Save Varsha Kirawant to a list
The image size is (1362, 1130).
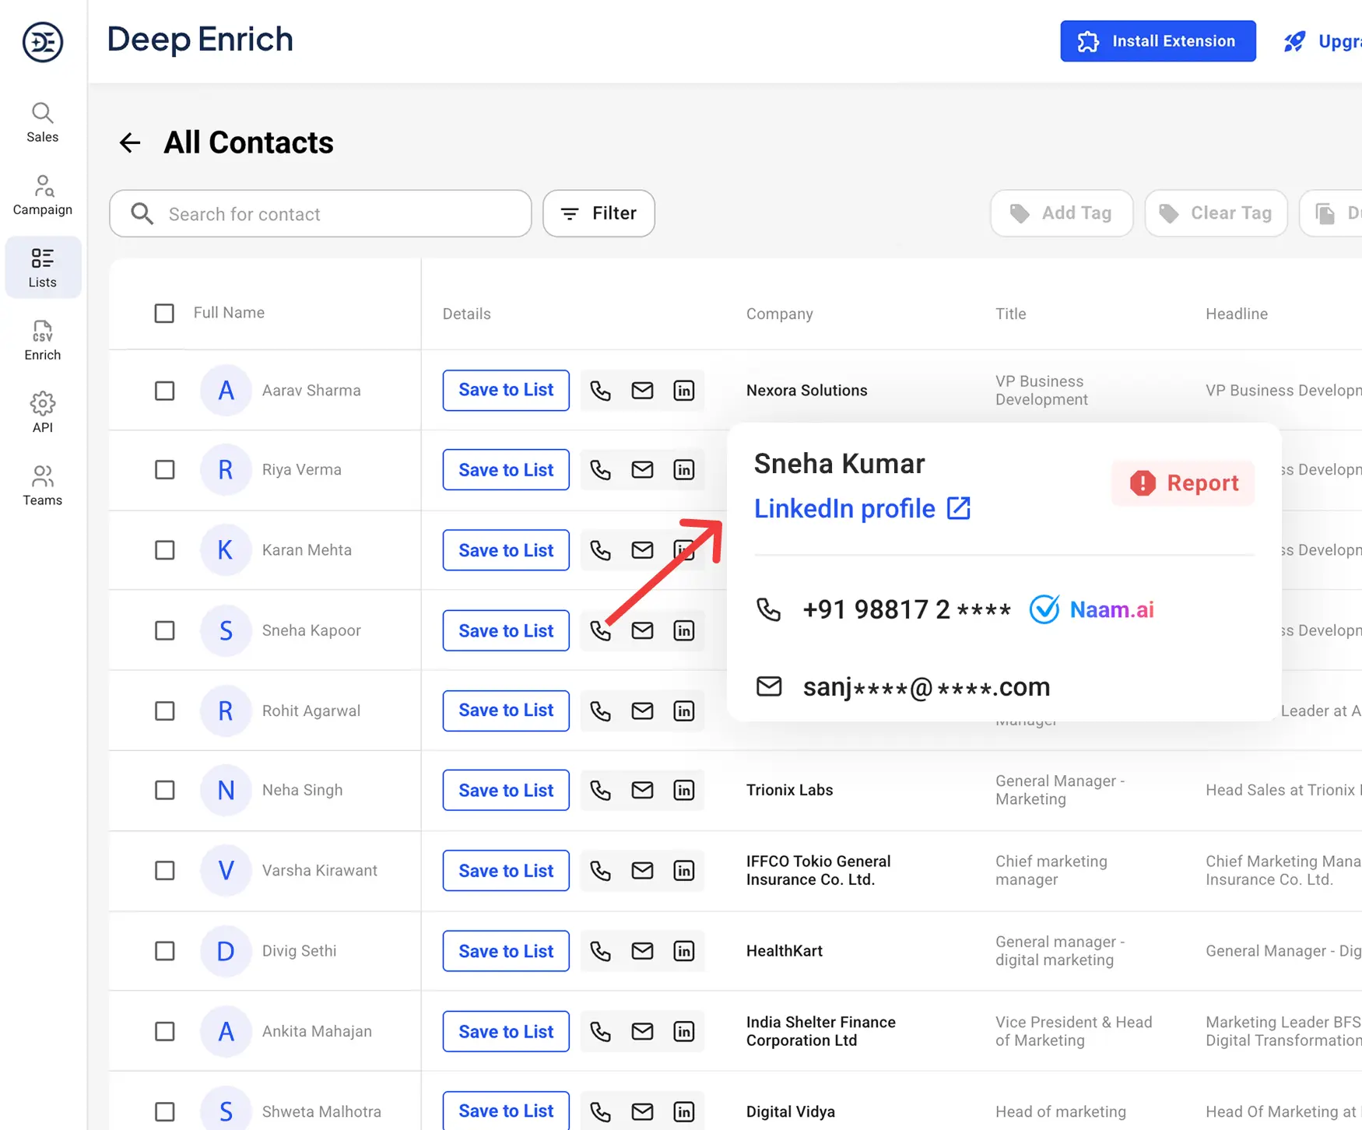coord(506,871)
